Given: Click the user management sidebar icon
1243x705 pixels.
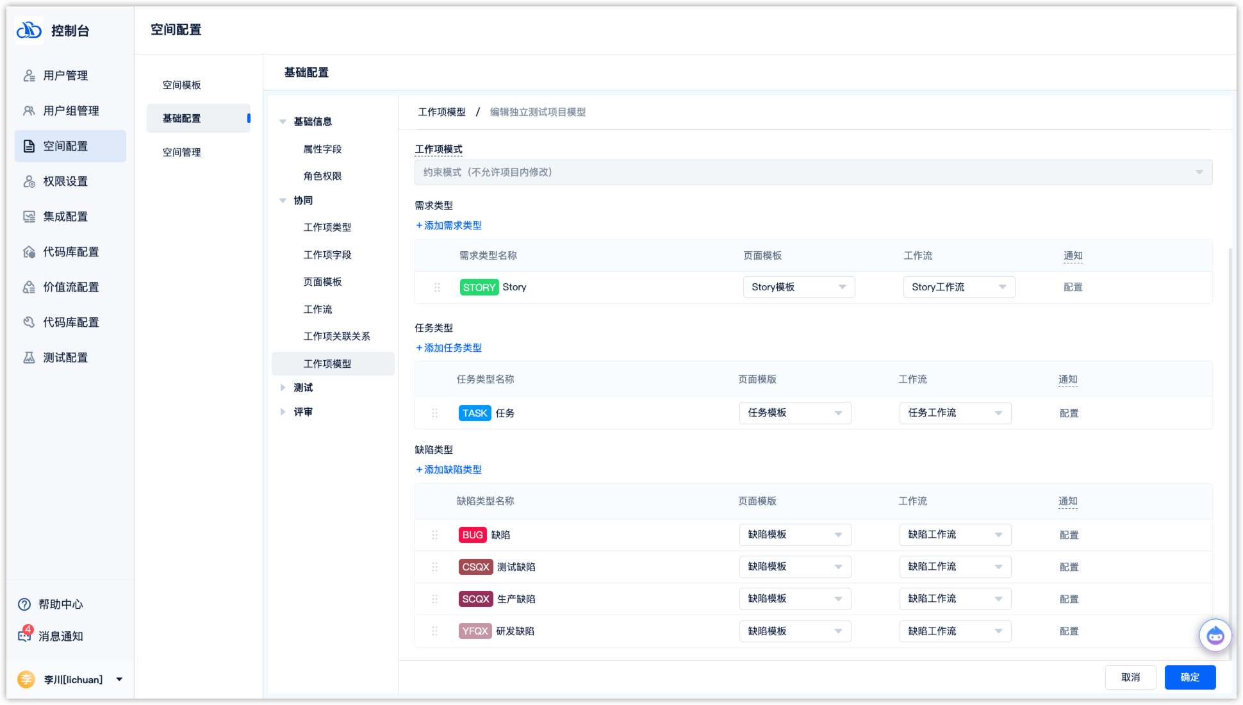Looking at the screenshot, I should (29, 76).
